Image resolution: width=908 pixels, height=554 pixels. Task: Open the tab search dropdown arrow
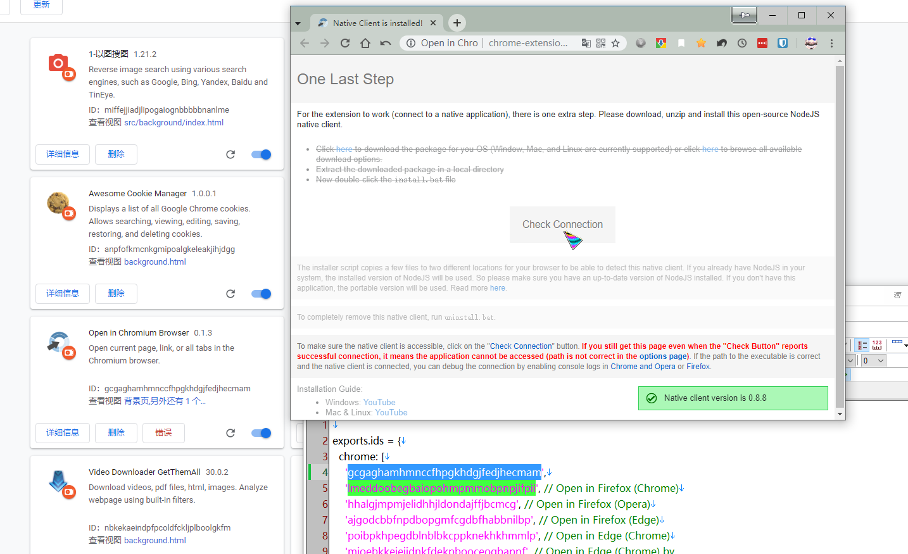click(298, 23)
